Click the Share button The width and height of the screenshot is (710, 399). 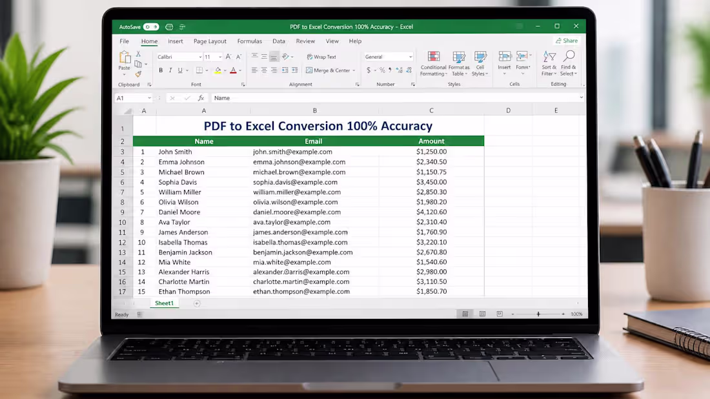tap(567, 41)
